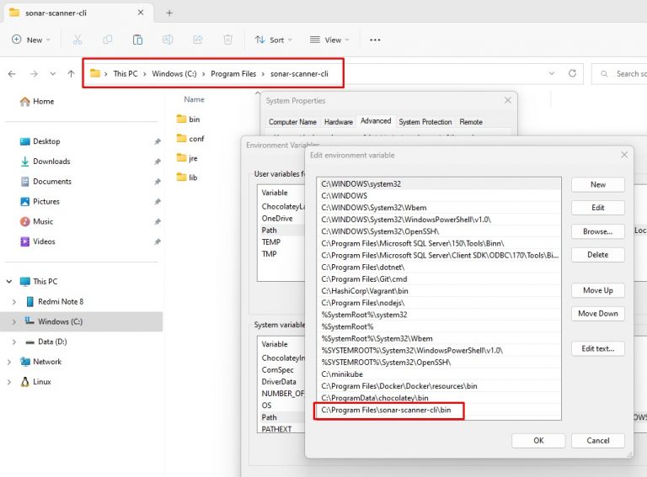Open the New item dropdown
This screenshot has height=477, width=647.
[31, 40]
